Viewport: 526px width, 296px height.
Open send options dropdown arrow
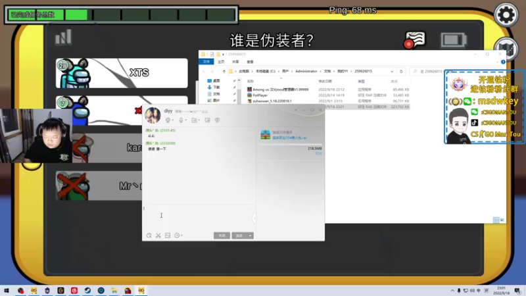click(x=251, y=235)
